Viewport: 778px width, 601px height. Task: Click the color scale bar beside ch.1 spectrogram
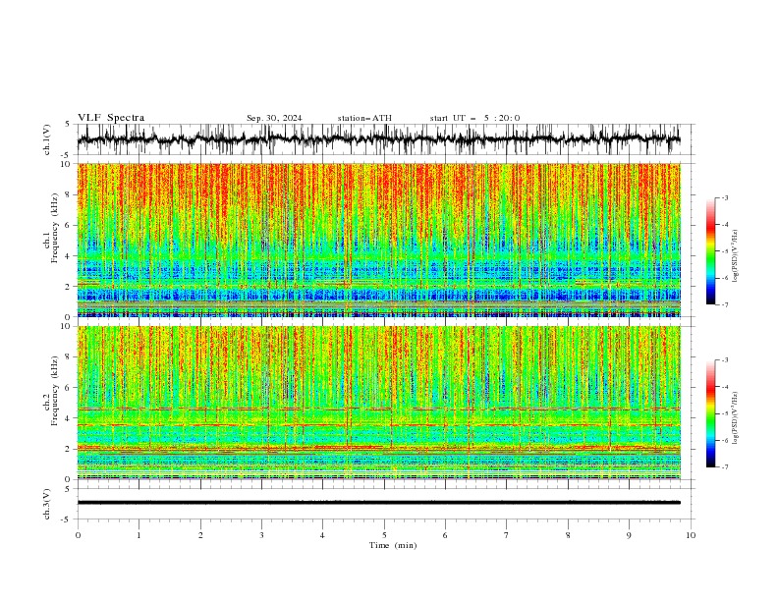click(x=710, y=251)
